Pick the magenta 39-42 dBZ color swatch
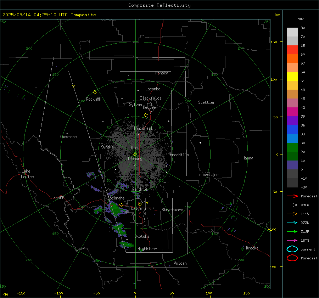Viewport: 319px width, 298px height. click(x=292, y=112)
